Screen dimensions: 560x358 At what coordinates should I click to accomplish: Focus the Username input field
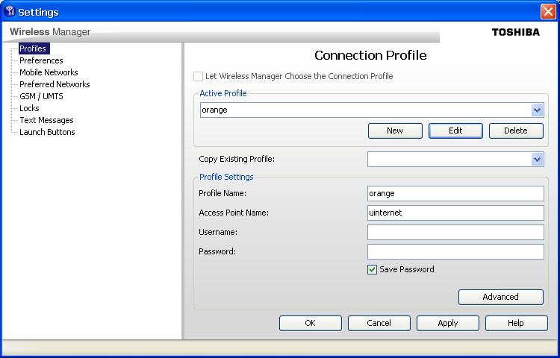click(455, 232)
